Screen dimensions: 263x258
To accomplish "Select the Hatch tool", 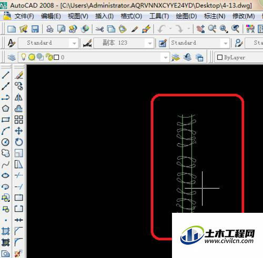I will tap(5, 231).
